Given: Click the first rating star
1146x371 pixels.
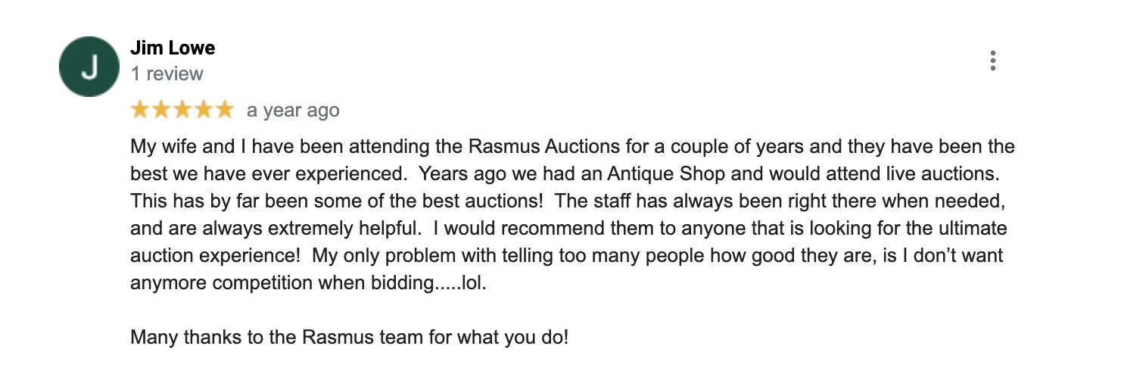Looking at the screenshot, I should click(141, 111).
